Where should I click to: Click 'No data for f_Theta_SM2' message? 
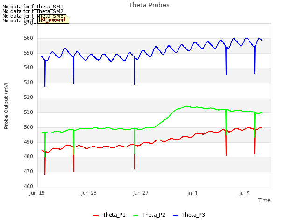click(x=33, y=11)
